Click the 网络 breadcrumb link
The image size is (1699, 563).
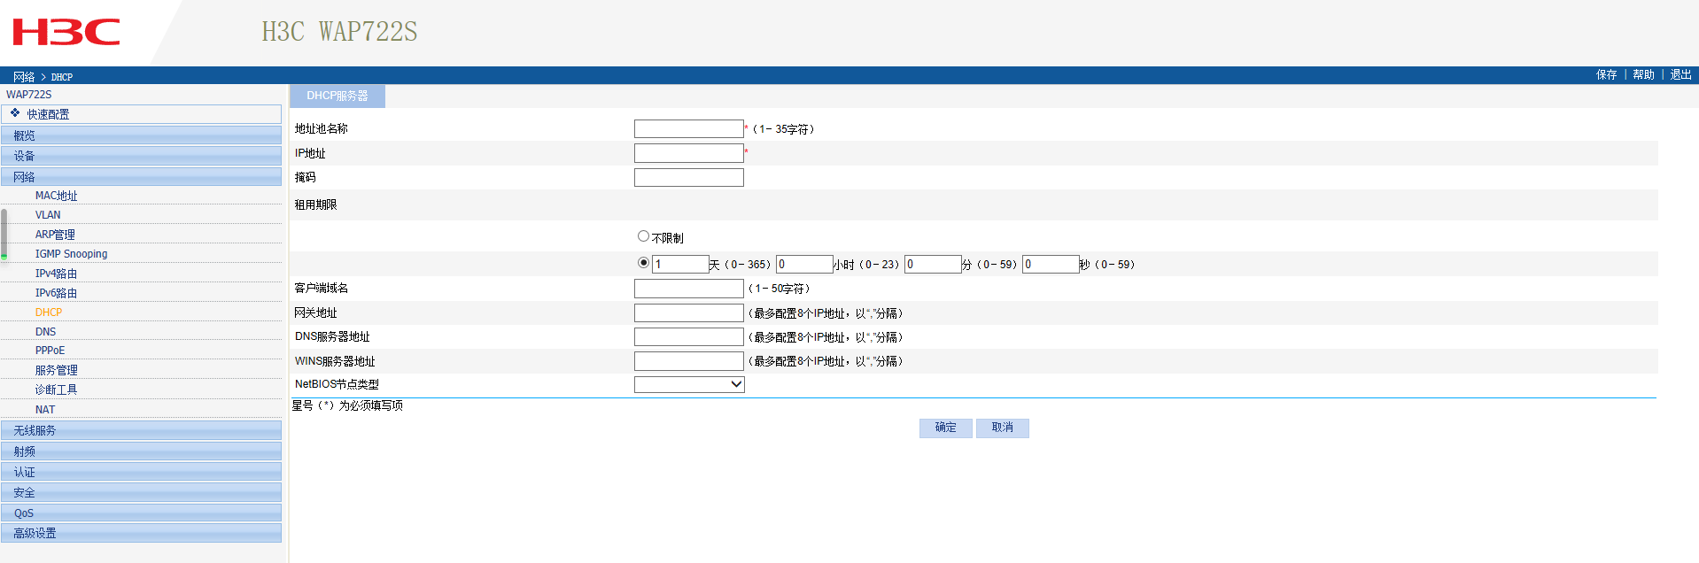click(24, 77)
